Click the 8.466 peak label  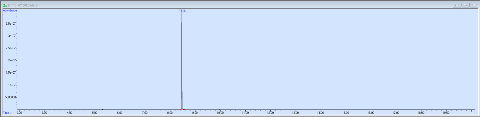pos(182,11)
